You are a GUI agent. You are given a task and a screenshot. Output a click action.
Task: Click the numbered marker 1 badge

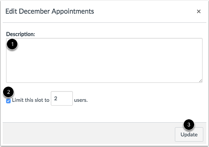coord(12,44)
